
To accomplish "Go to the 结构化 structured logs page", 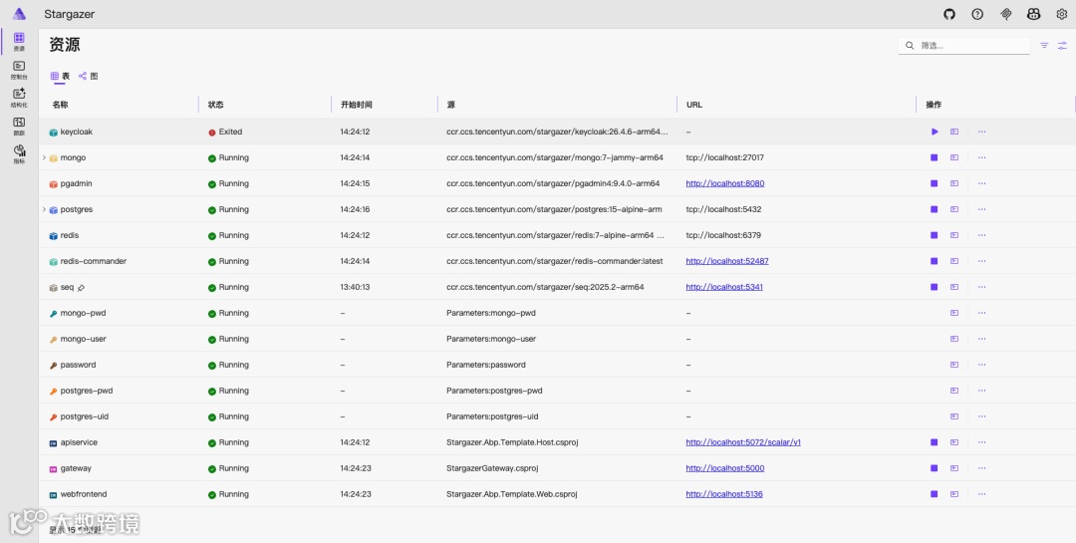I will click(x=19, y=98).
